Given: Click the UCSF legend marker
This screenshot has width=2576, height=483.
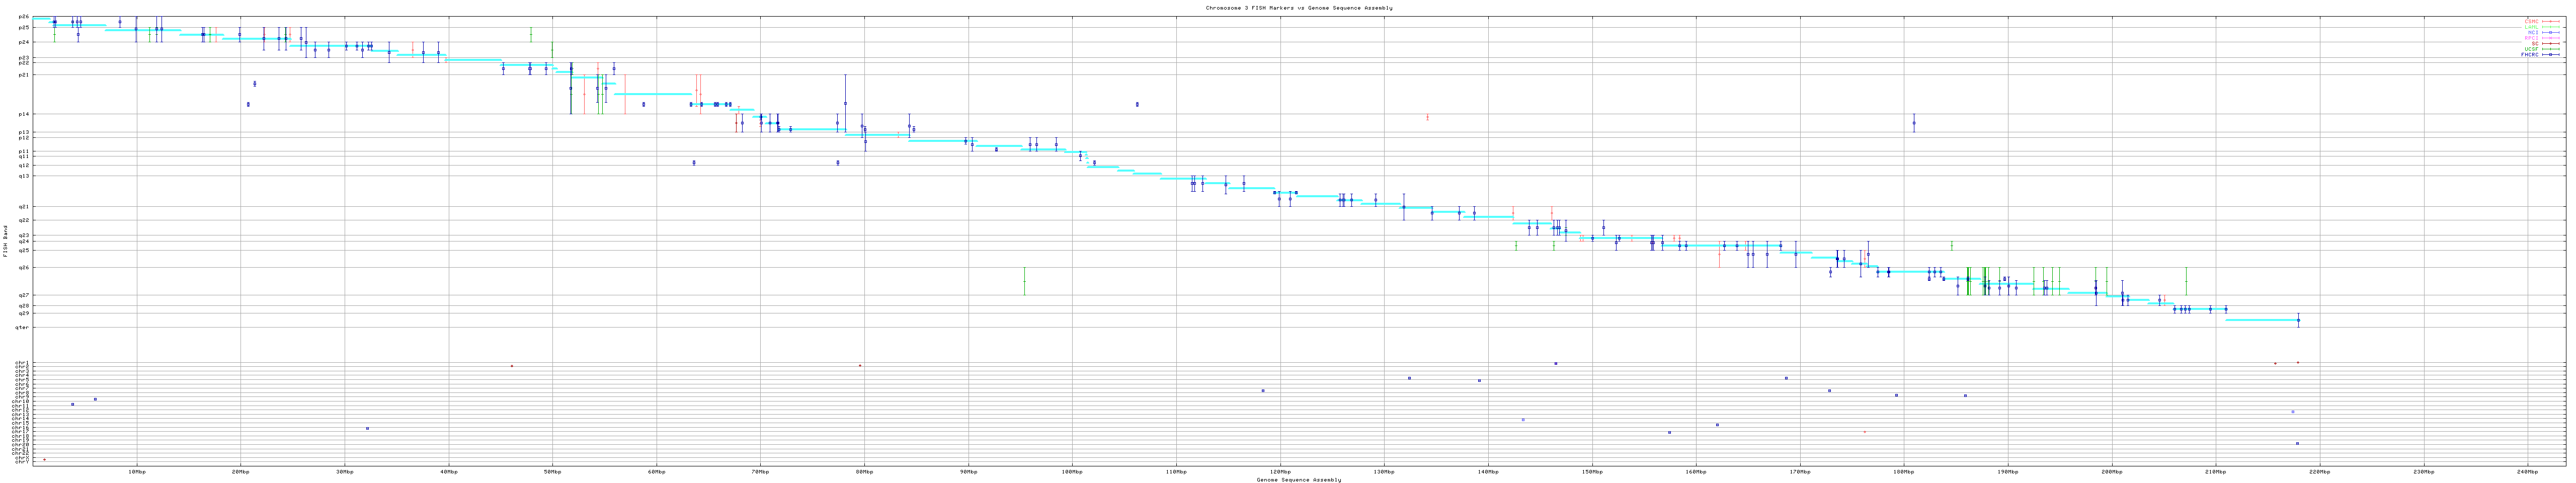Looking at the screenshot, I should [2550, 49].
